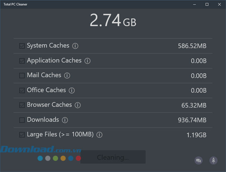View info icon beside Mail Caches
The width and height of the screenshot is (226, 172).
coord(67,75)
